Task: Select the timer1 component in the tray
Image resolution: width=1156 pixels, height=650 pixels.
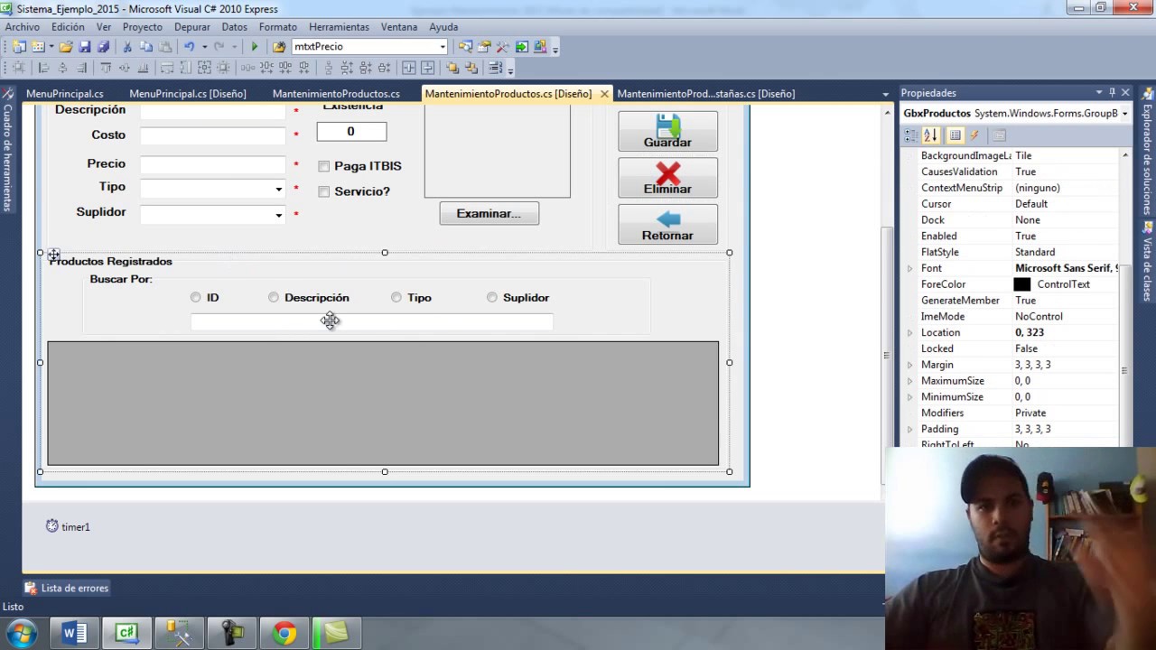Action: pos(68,526)
